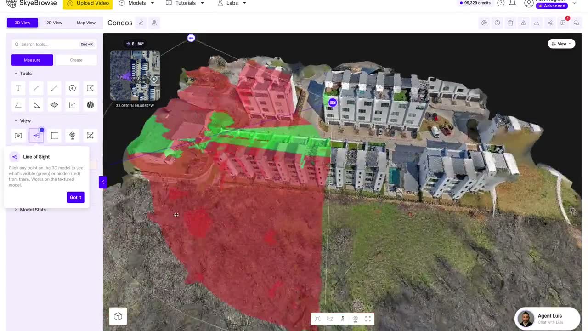588x331 pixels.
Task: Select the Text annotation tool
Action: click(18, 88)
